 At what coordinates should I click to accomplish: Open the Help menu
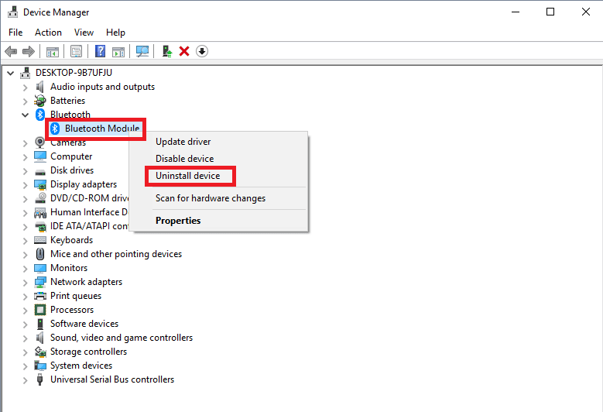(x=115, y=33)
